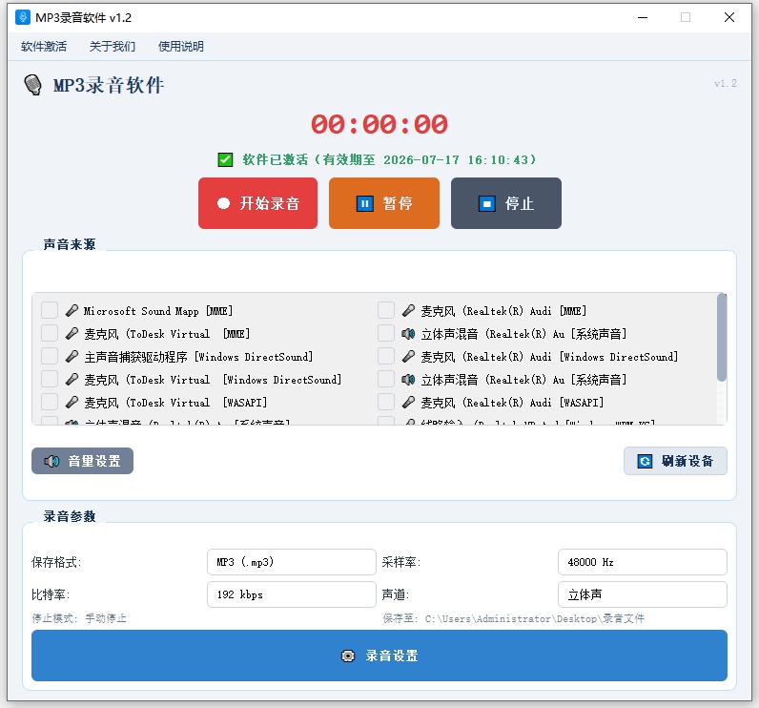Click mic icon of Realtek(R) Audi [MME]
This screenshot has width=759, height=708.
pyautogui.click(x=408, y=310)
